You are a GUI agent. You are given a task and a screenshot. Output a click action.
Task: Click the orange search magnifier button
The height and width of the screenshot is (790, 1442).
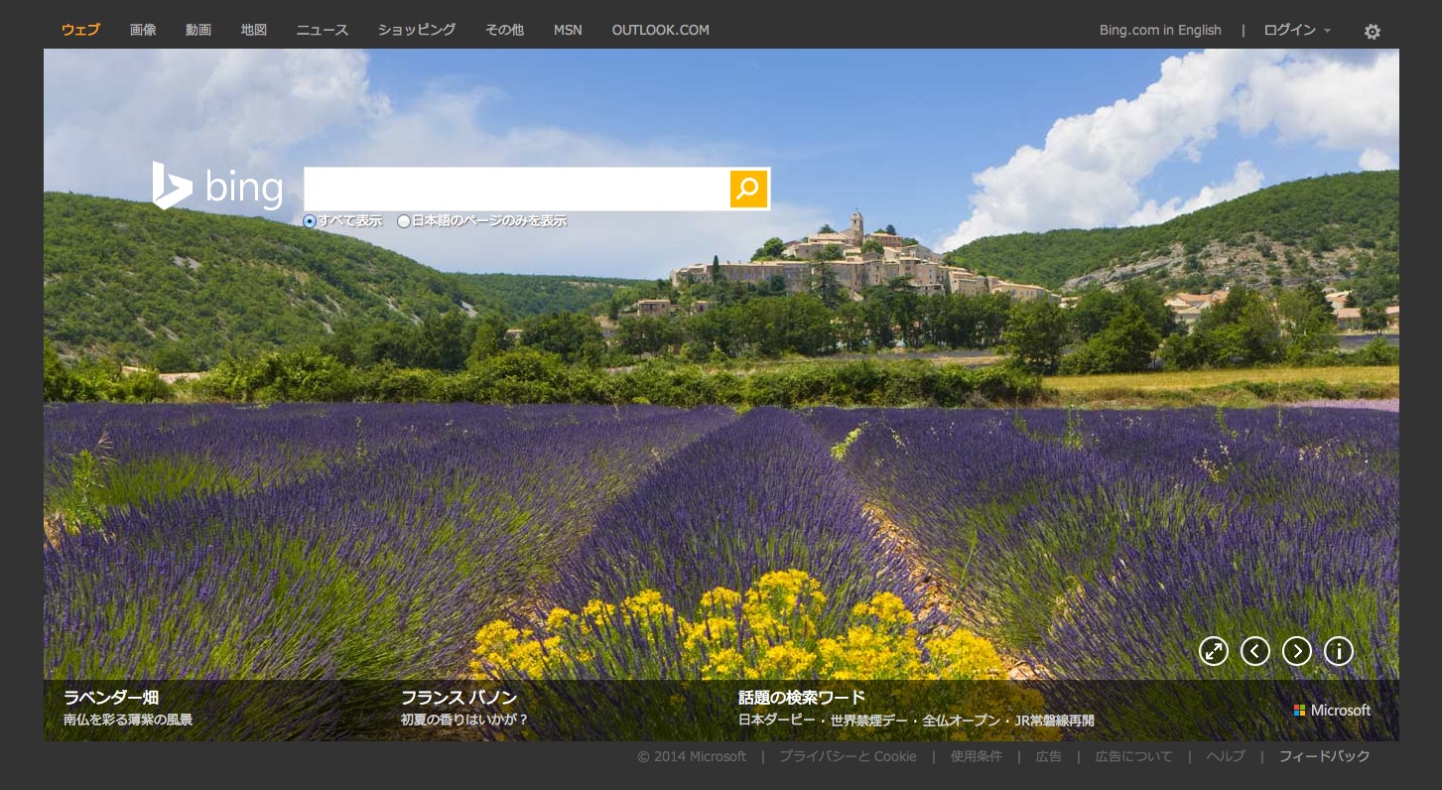point(748,189)
